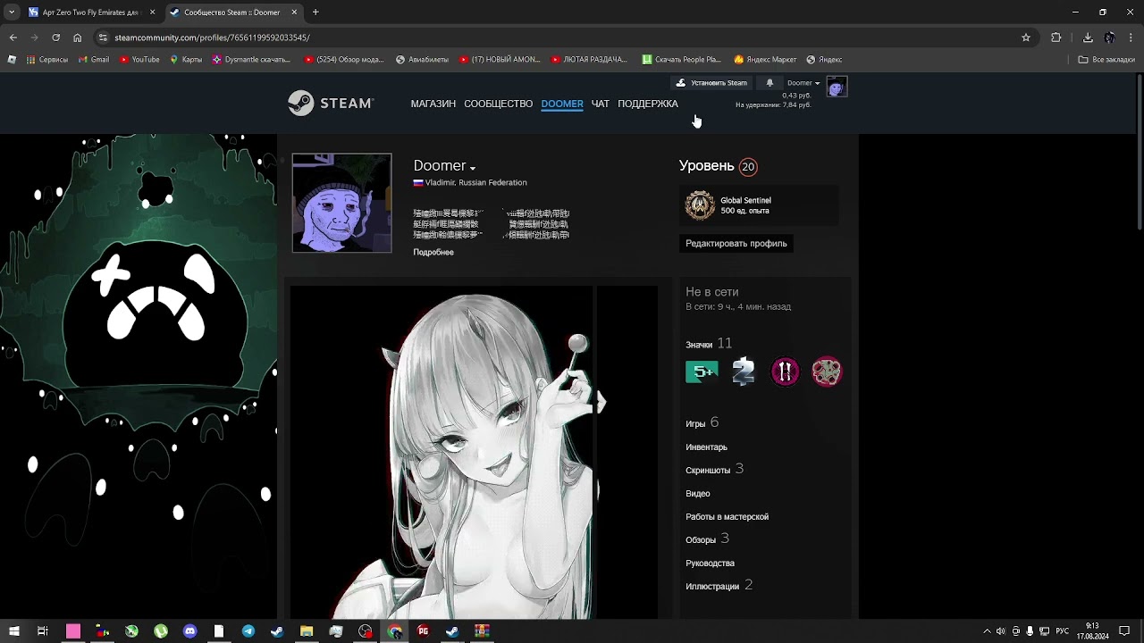
Task: Open the ПОДДЕРЖКА menu
Action: (648, 104)
